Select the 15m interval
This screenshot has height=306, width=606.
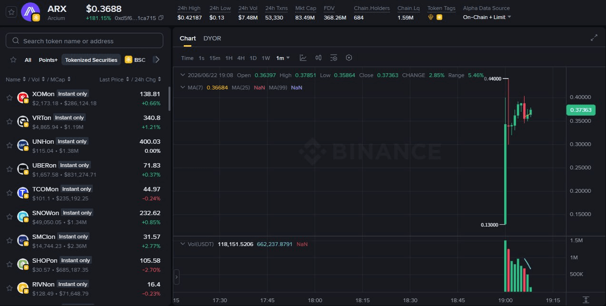215,58
